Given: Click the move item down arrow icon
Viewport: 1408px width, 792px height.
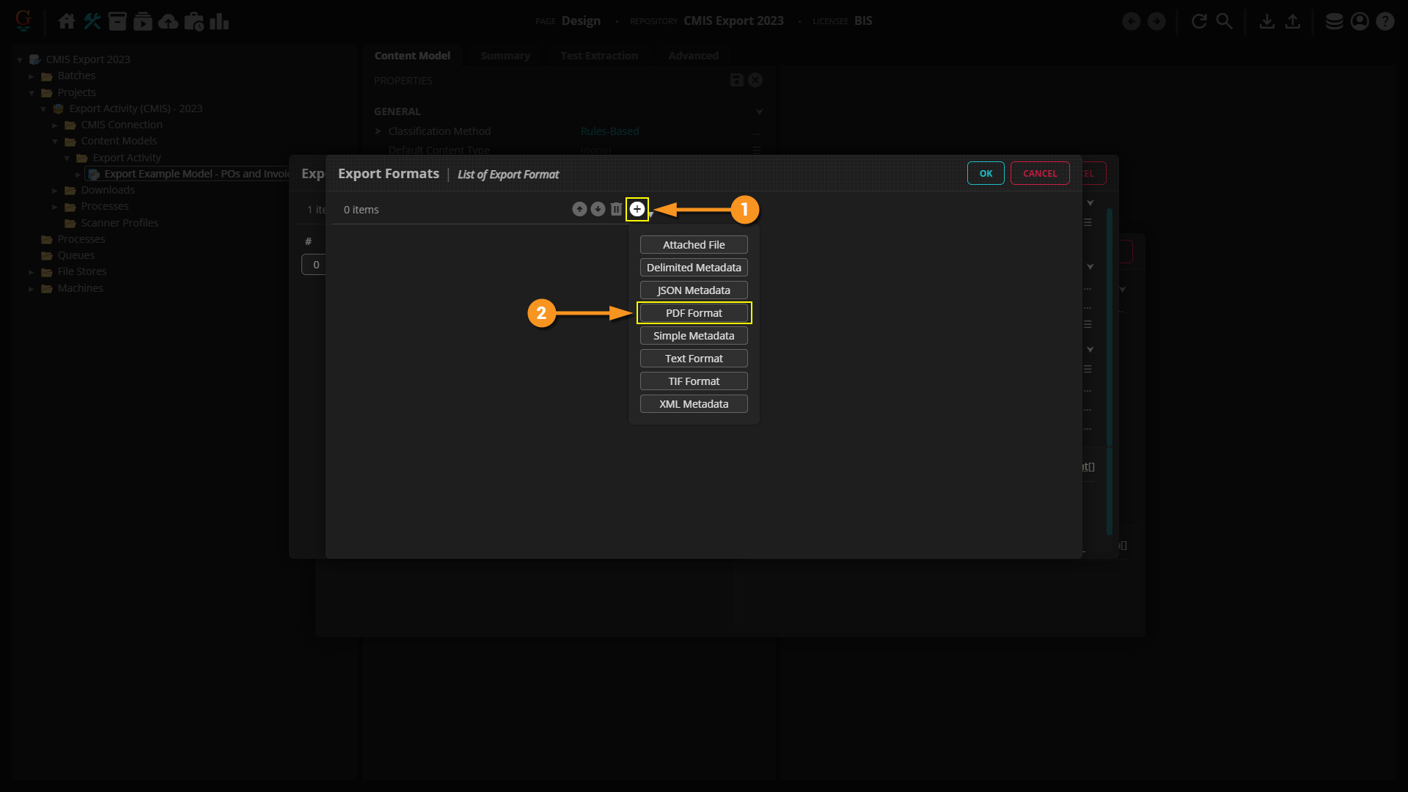Looking at the screenshot, I should [x=598, y=210].
